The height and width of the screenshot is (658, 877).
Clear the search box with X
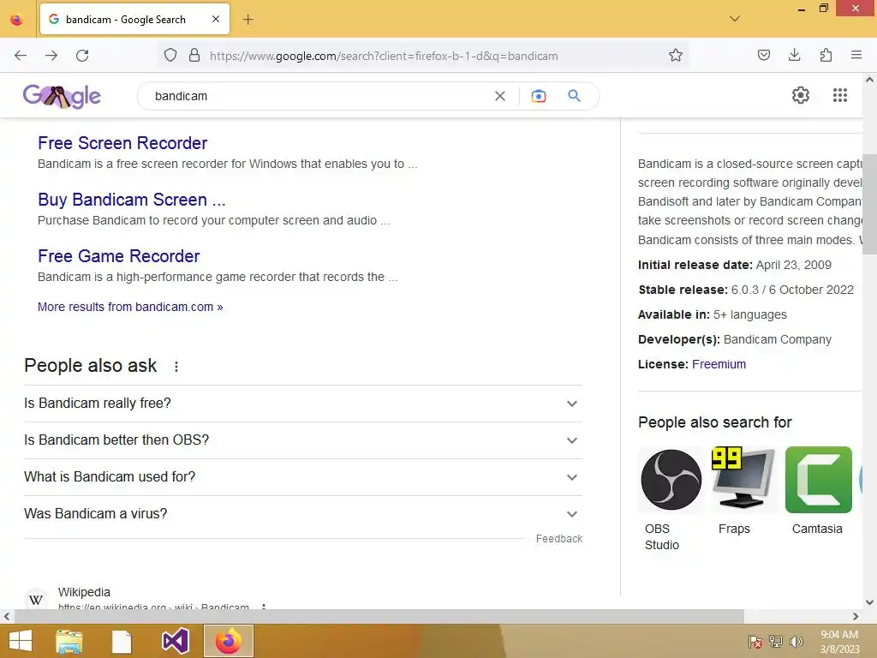pos(500,96)
